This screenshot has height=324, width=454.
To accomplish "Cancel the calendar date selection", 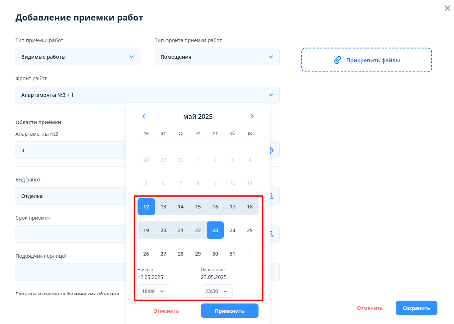I will tap(166, 311).
